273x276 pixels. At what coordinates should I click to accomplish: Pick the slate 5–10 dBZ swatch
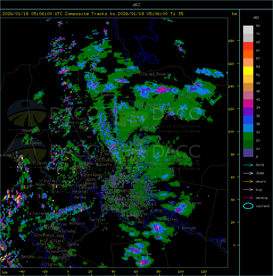click(248, 153)
